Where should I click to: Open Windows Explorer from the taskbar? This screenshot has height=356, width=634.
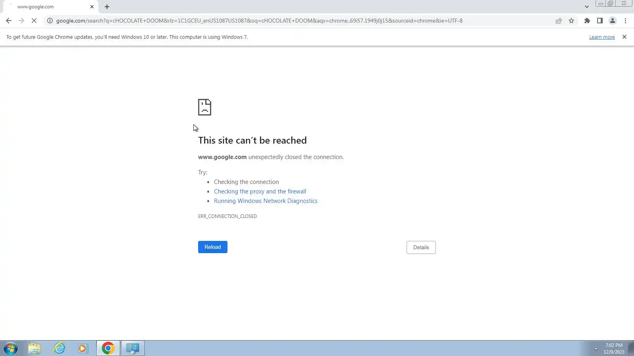click(x=34, y=348)
